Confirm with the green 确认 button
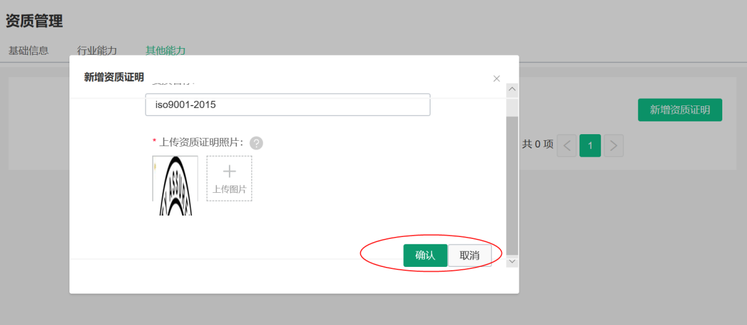747x325 pixels. (x=425, y=256)
